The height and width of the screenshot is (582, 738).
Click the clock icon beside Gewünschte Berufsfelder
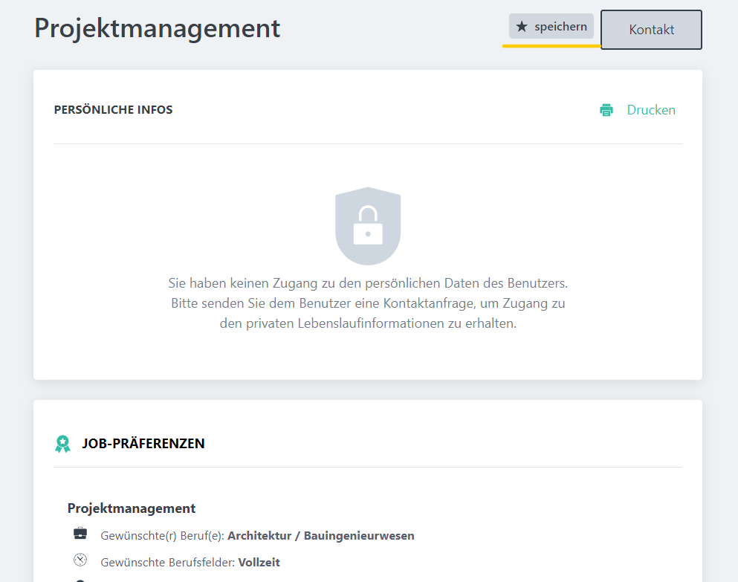coord(80,560)
